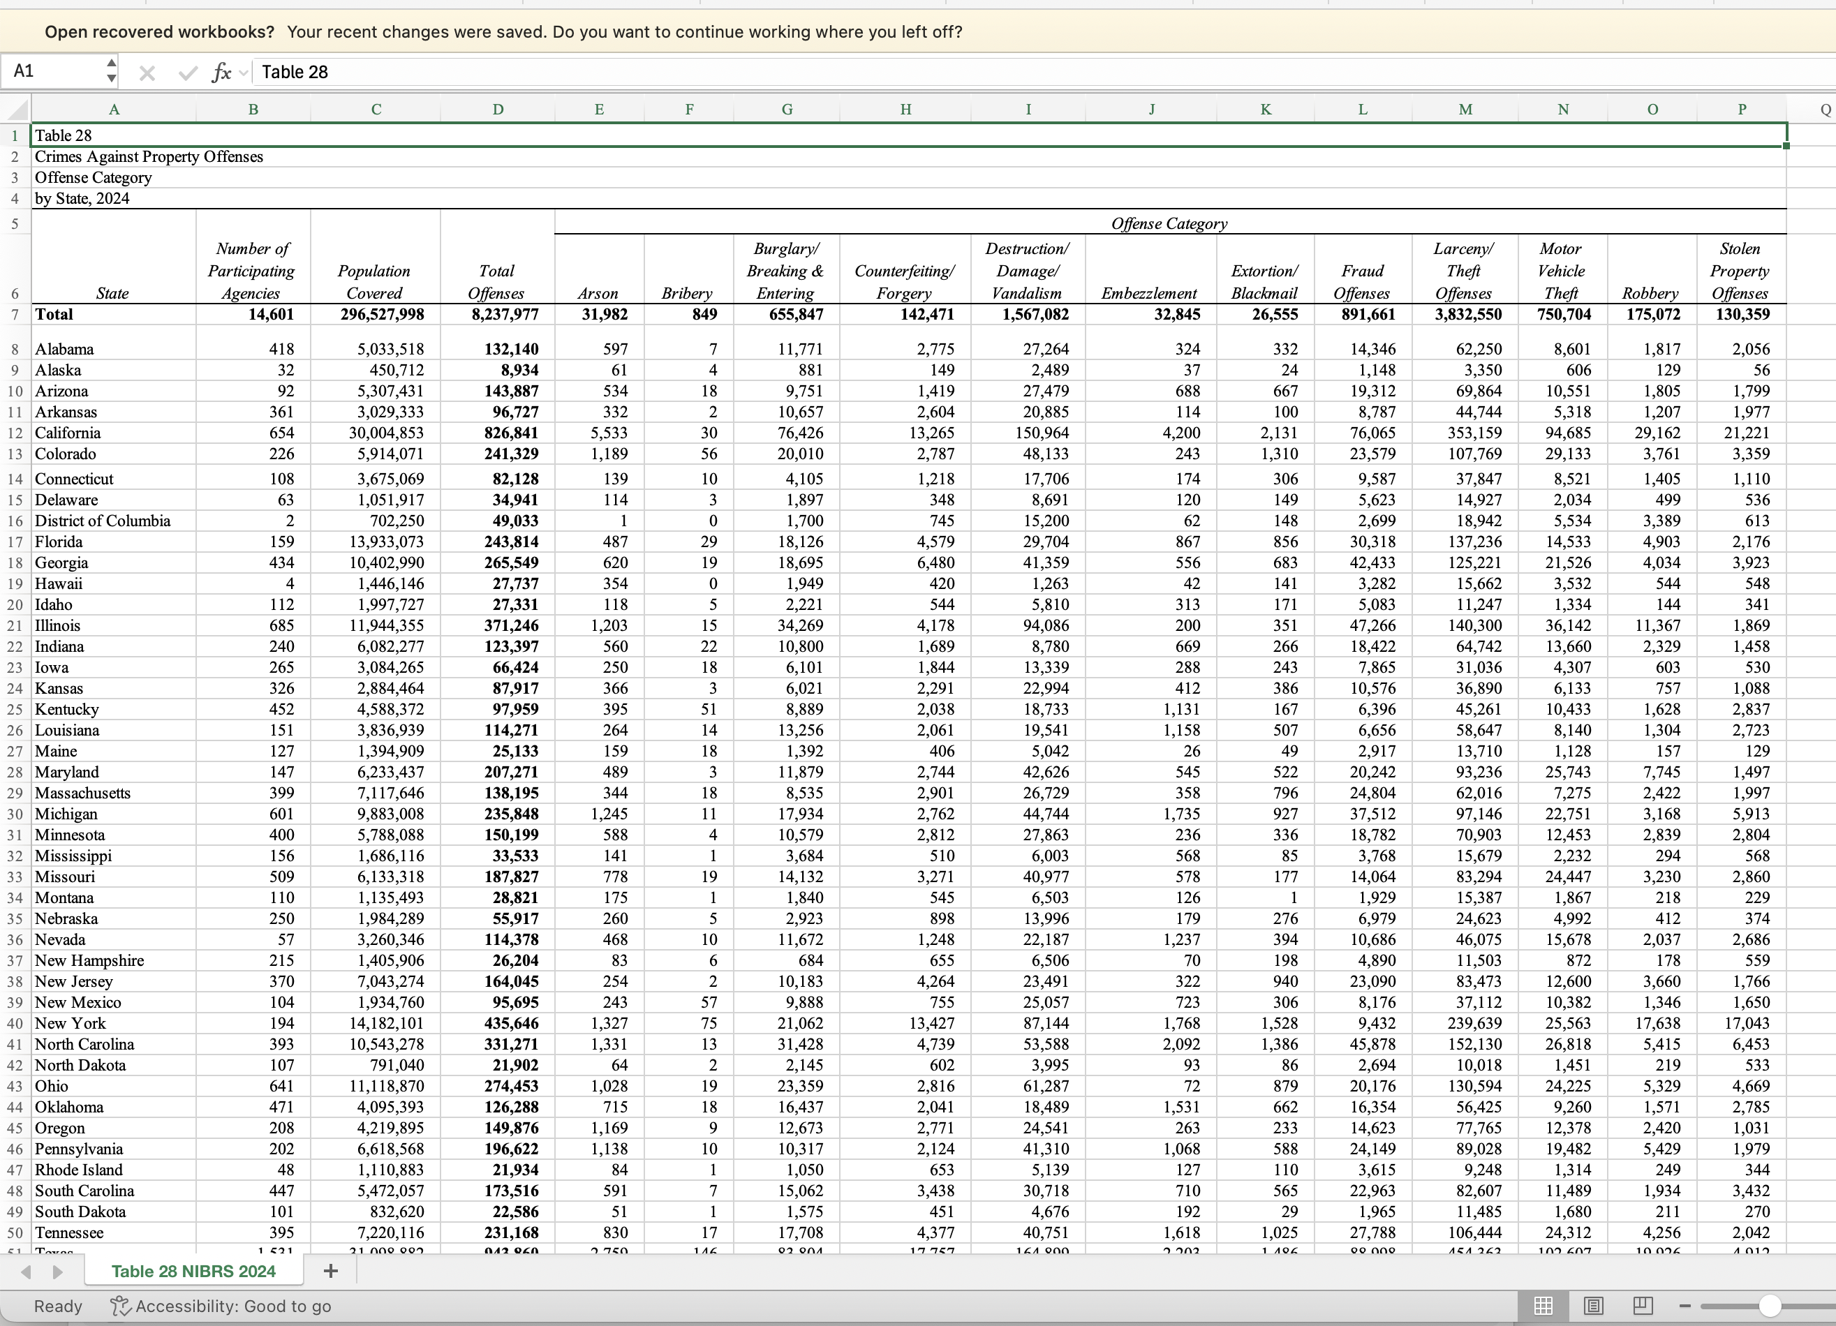1836x1326 pixels.
Task: Click the Offense Category merged header cell
Action: [1170, 223]
